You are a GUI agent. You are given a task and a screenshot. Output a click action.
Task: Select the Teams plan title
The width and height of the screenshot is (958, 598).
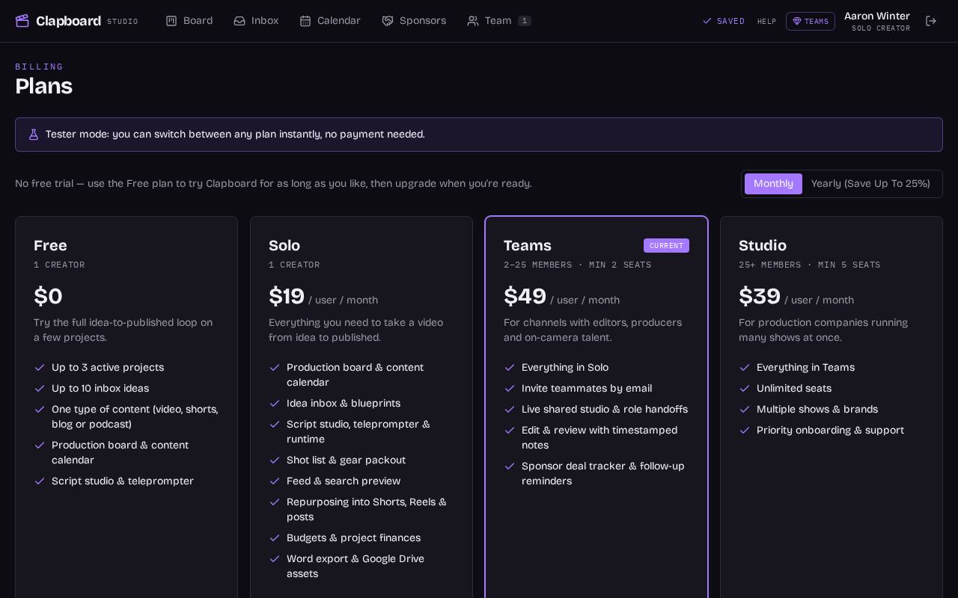click(x=528, y=246)
